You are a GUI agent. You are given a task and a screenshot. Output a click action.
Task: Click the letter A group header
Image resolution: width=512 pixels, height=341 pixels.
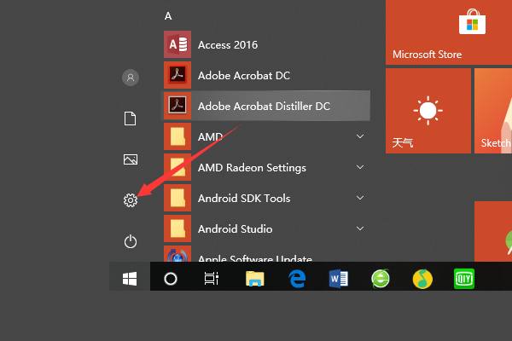(x=168, y=16)
